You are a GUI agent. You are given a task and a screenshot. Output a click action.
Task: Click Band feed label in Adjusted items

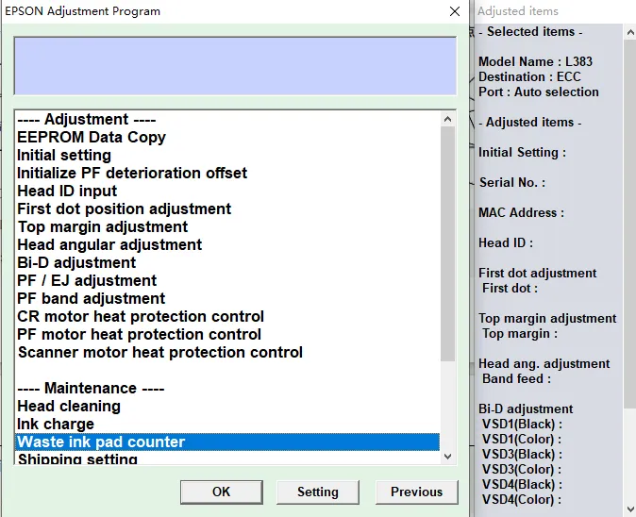pos(517,378)
